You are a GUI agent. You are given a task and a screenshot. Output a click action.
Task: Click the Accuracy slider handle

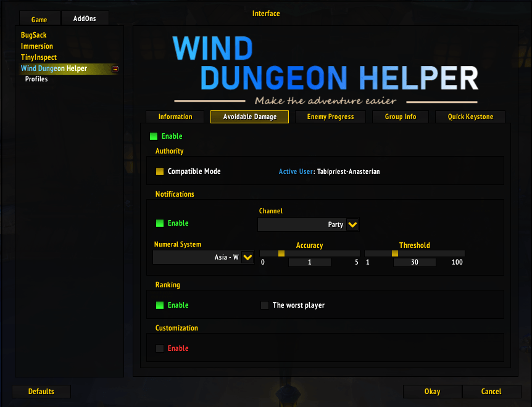coord(281,253)
